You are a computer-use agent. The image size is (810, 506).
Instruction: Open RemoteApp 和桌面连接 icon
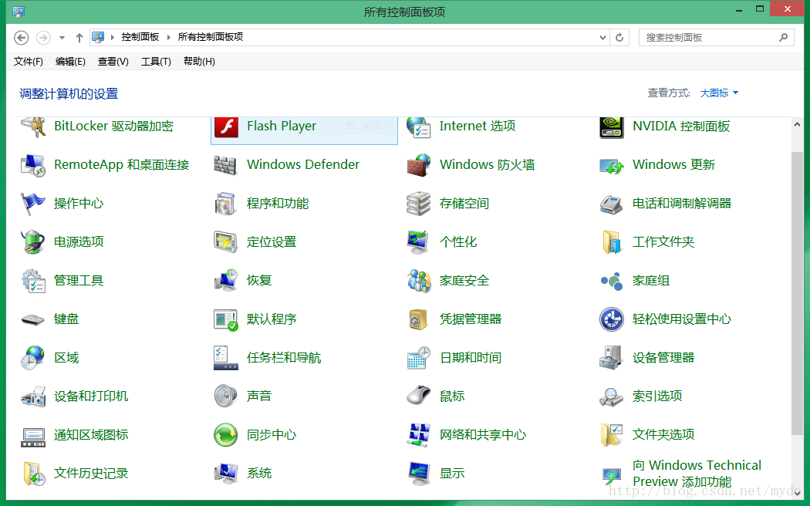(33, 165)
